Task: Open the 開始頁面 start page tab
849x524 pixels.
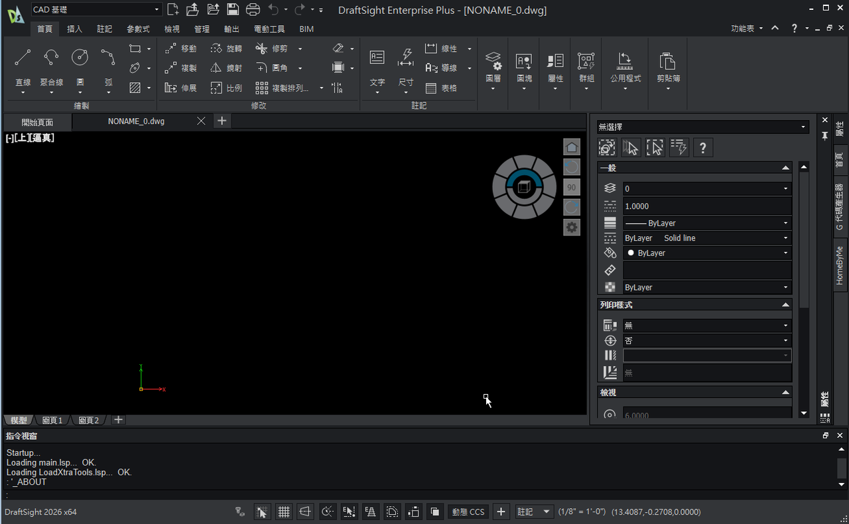Action: click(37, 122)
